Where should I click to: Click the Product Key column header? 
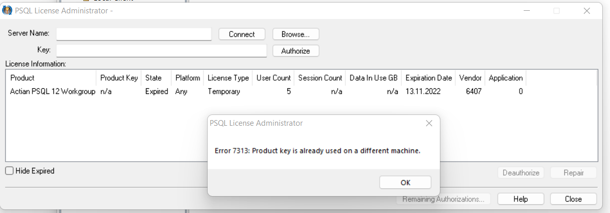click(x=119, y=78)
